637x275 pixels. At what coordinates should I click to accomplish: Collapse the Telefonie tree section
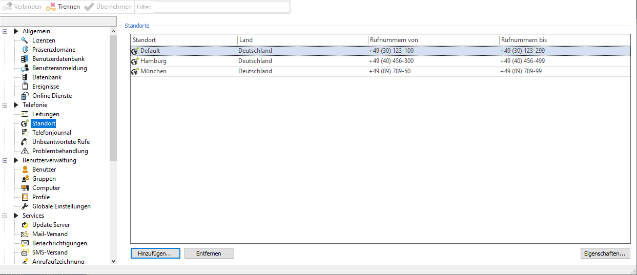(x=5, y=105)
